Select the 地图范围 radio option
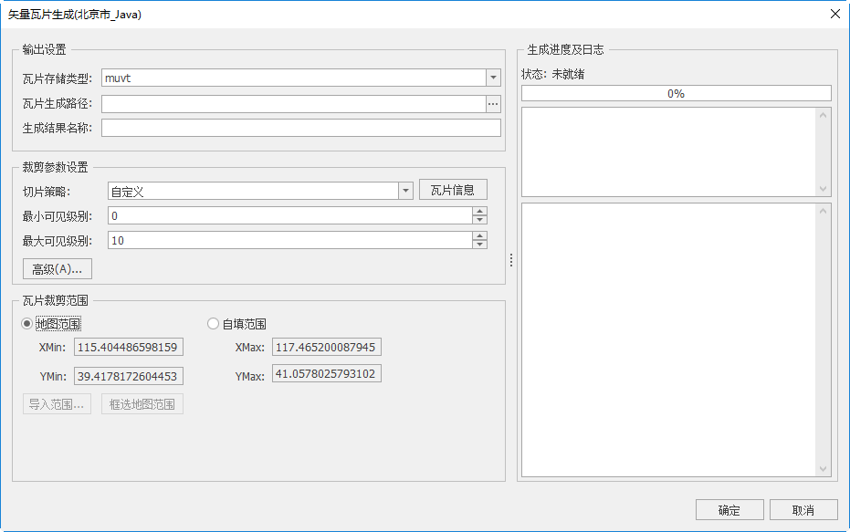 pyautogui.click(x=27, y=324)
